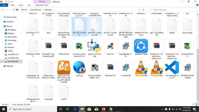Select the WinSetupFromUSB-1-6 file
199x112 pixels.
pos(33,93)
